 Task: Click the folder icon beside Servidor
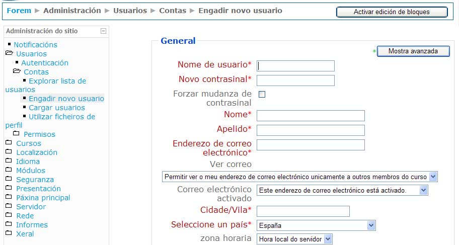8,206
